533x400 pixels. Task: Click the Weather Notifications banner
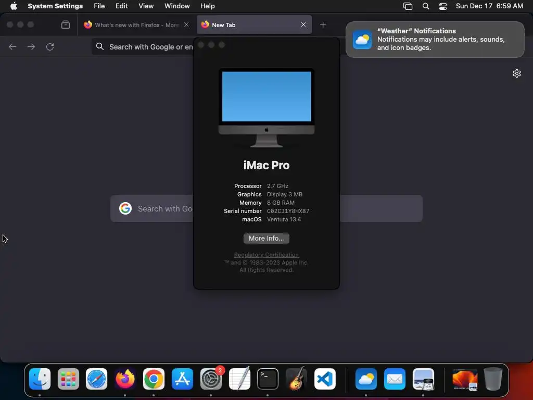(x=435, y=40)
